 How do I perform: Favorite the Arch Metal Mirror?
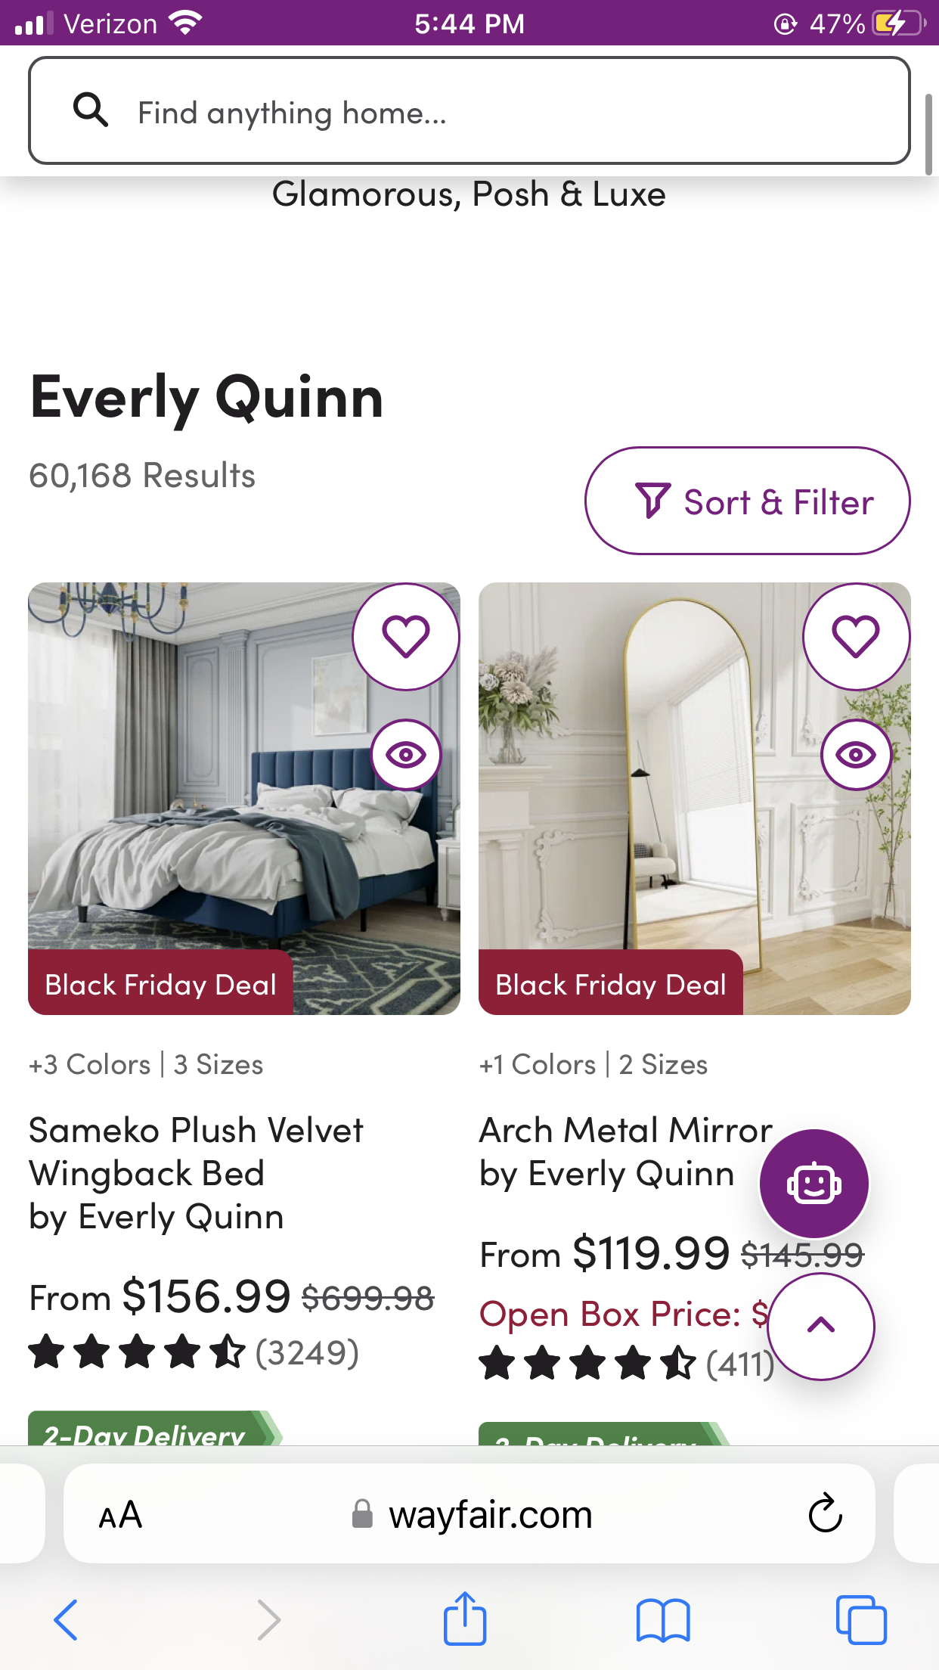coord(855,638)
